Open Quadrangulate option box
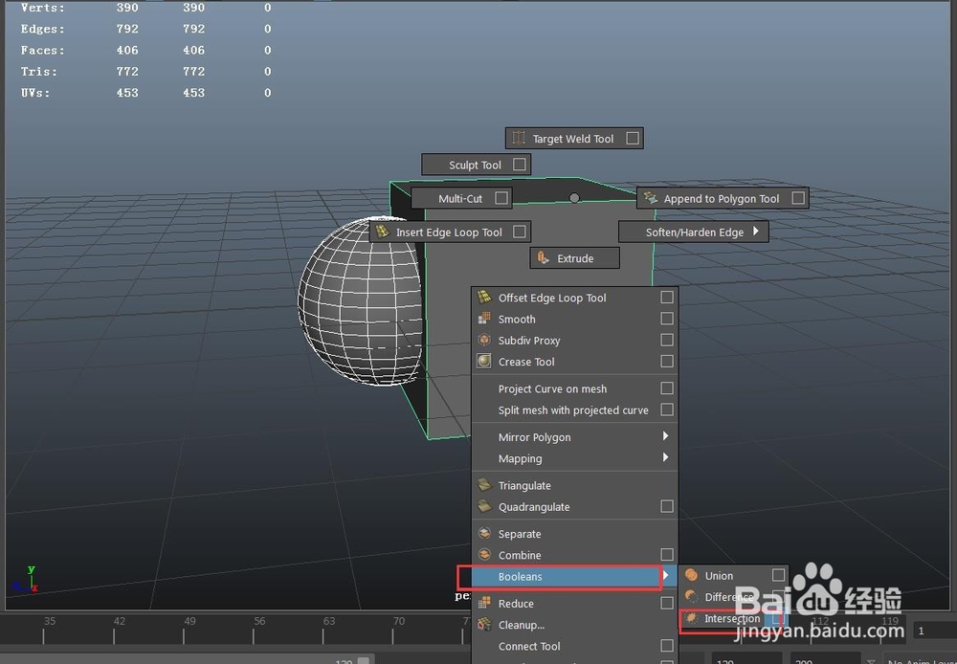Screen dimensions: 957x664 tap(667, 506)
